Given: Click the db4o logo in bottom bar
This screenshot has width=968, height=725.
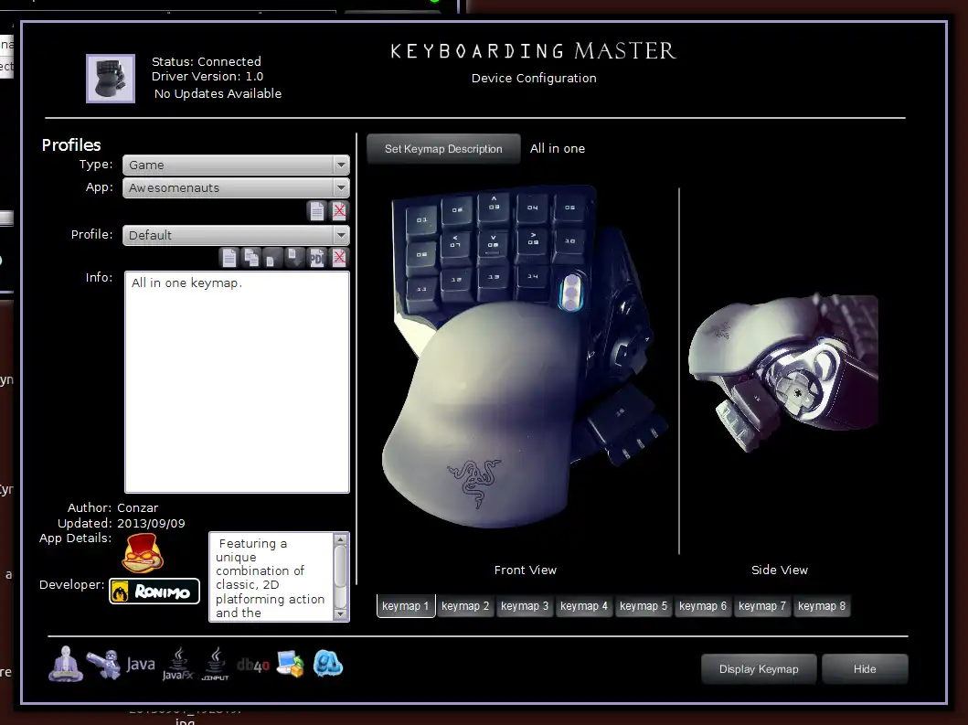Looking at the screenshot, I should click(x=253, y=666).
